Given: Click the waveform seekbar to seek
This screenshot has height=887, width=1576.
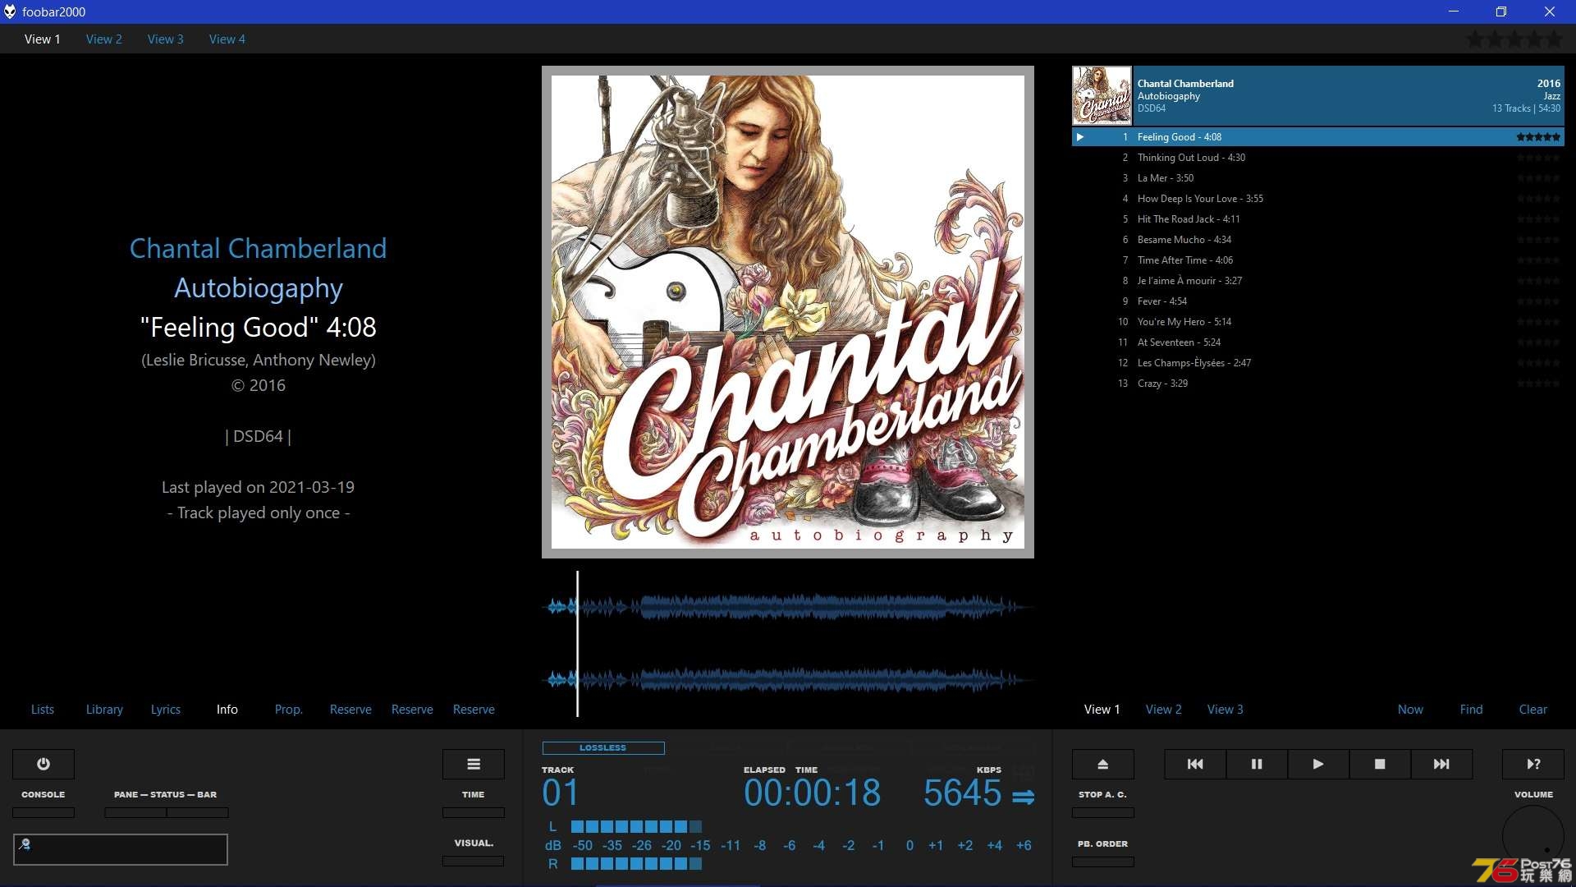Looking at the screenshot, I should pos(788,644).
